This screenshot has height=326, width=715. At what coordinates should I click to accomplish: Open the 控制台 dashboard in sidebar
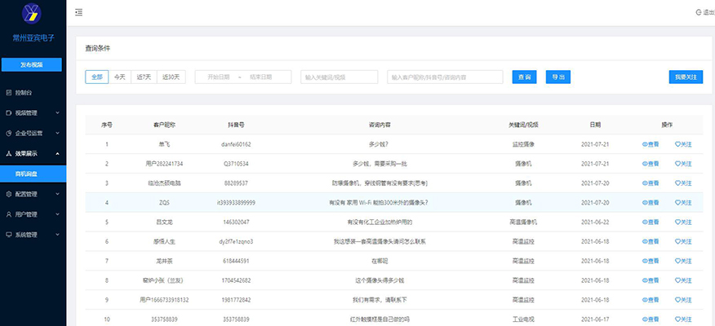[23, 93]
